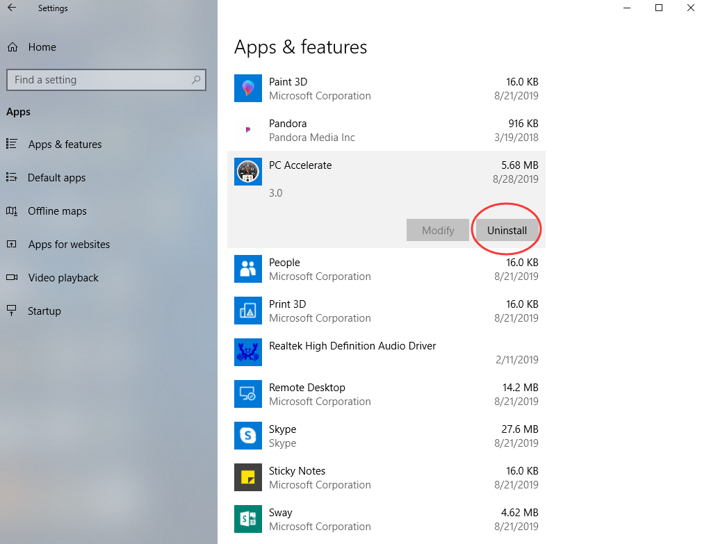Click the Remote Desktop 14.2 MB size
Viewport: 702px width, 544px height.
tap(520, 388)
